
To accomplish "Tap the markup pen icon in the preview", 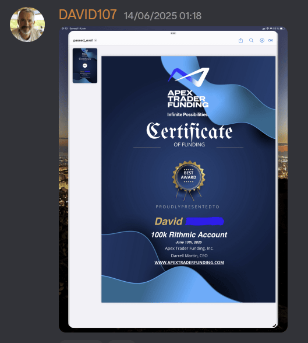I will tap(262, 40).
